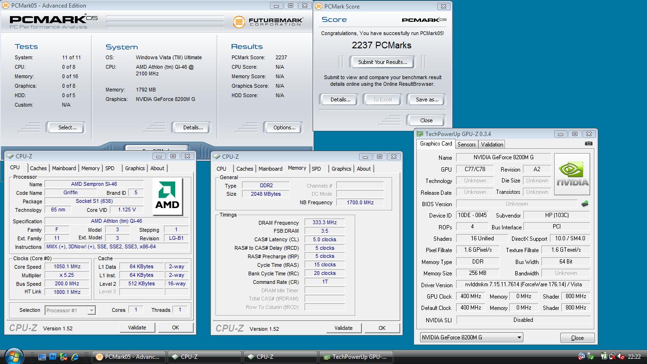Click the network disconnected tray icon
Image resolution: width=647 pixels, height=364 pixels.
(612, 356)
